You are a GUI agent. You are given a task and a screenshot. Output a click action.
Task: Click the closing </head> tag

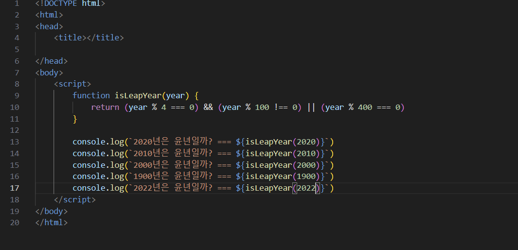click(x=52, y=61)
